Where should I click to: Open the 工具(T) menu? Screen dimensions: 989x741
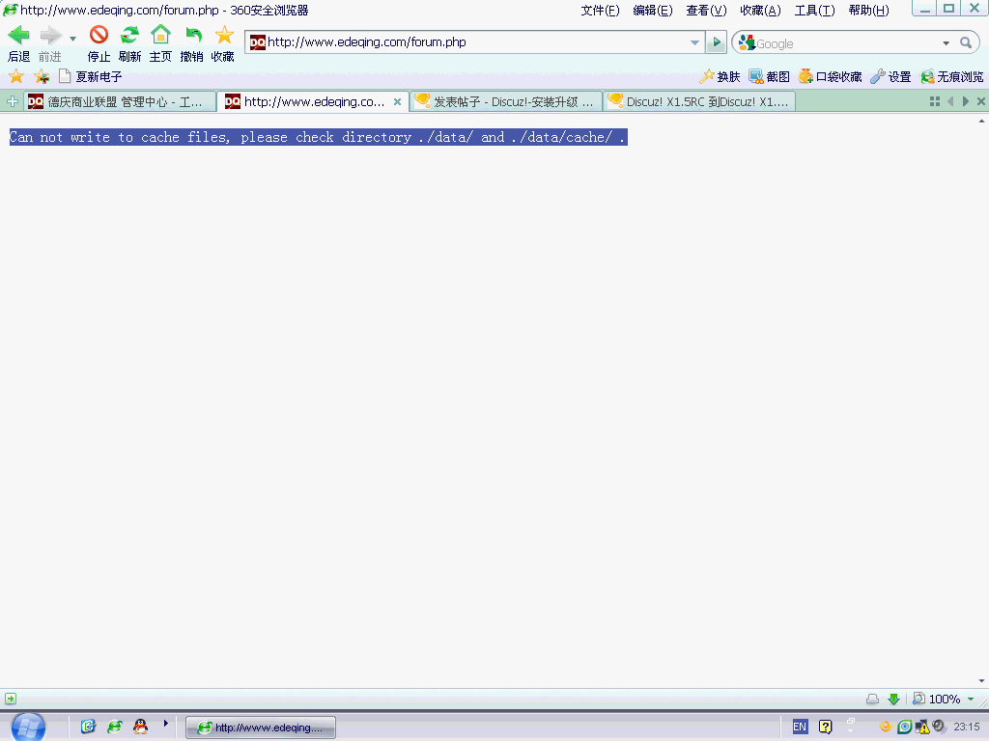(814, 10)
